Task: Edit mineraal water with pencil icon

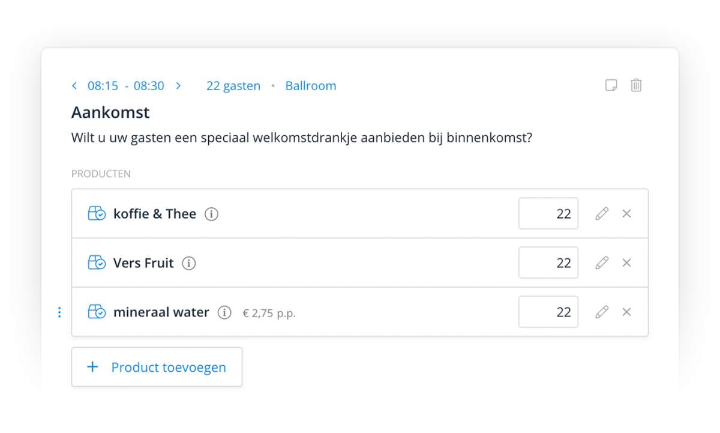Action: pos(602,312)
